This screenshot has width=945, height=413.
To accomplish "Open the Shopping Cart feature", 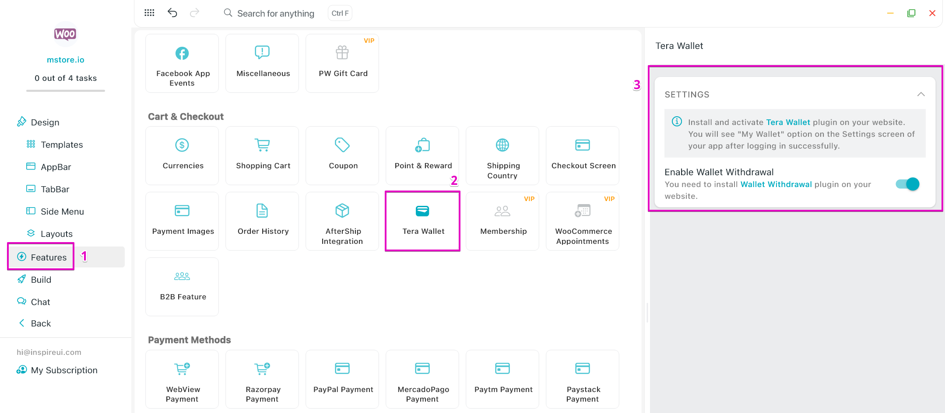I will pyautogui.click(x=262, y=155).
